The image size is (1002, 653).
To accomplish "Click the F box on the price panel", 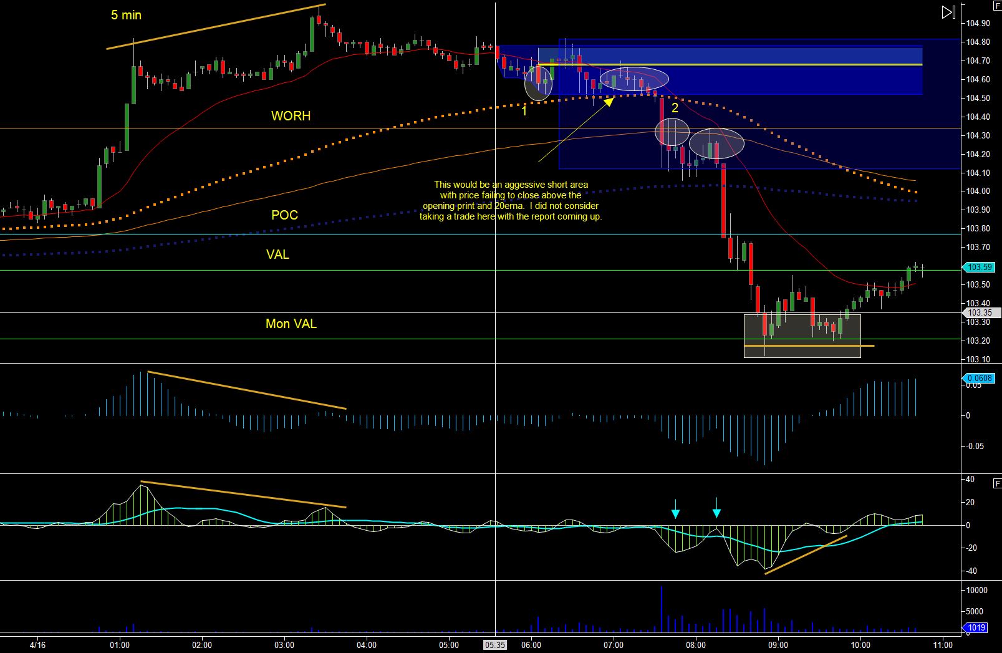I will tap(996, 6).
